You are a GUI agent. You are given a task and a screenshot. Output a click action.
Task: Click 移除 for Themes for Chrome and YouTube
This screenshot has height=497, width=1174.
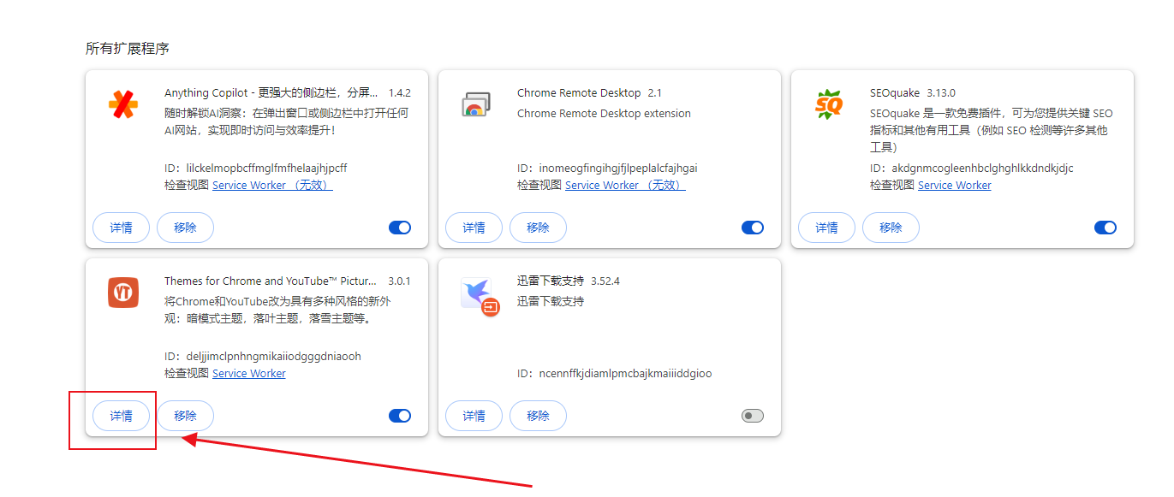pyautogui.click(x=185, y=416)
